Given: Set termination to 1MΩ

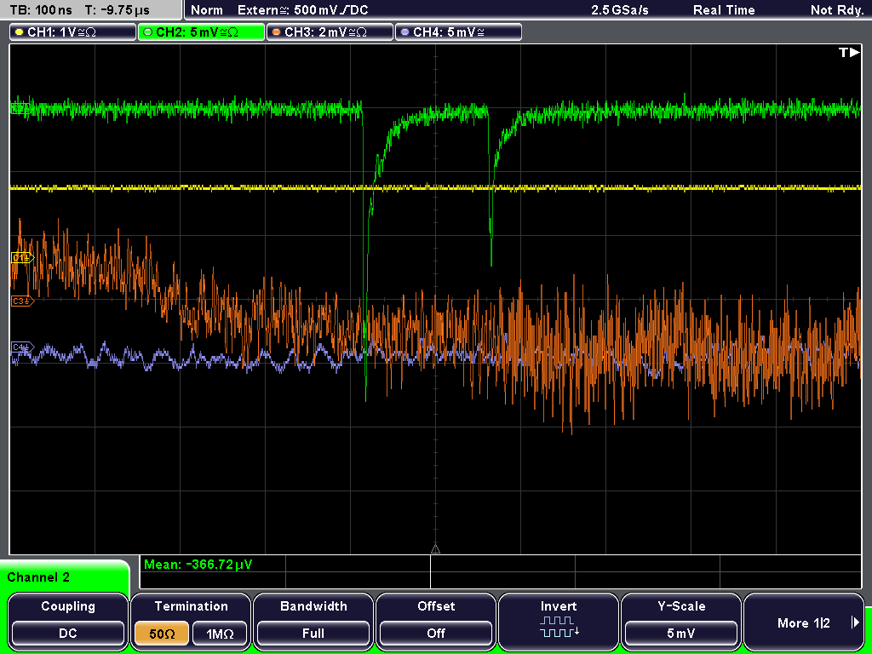Looking at the screenshot, I should point(220,634).
